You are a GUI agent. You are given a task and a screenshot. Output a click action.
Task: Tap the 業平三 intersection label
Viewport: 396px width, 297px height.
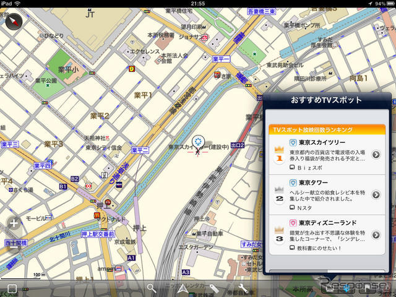[x=10, y=144]
